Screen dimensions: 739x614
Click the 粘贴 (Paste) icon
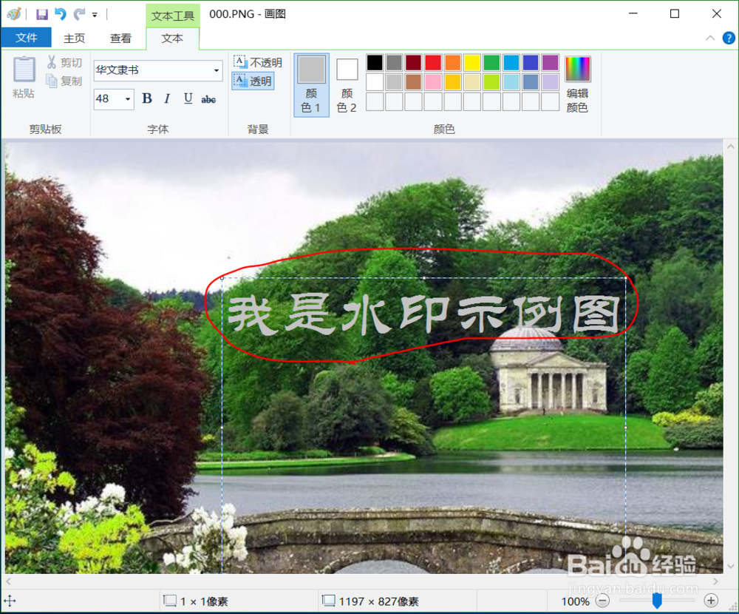click(x=23, y=76)
